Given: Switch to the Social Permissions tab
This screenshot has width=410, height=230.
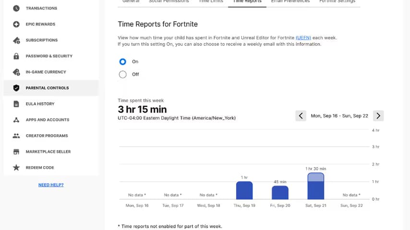Looking at the screenshot, I should coord(169,1).
